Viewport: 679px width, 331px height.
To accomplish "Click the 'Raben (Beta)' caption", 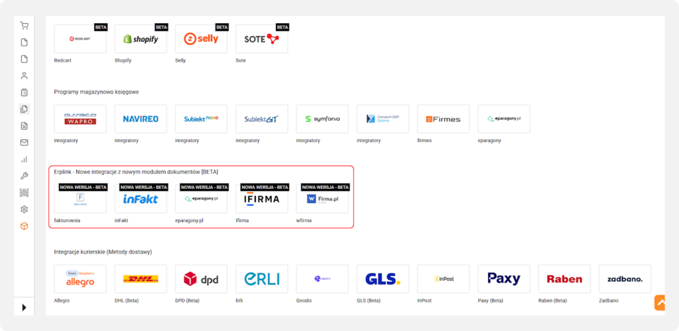I will click(552, 300).
